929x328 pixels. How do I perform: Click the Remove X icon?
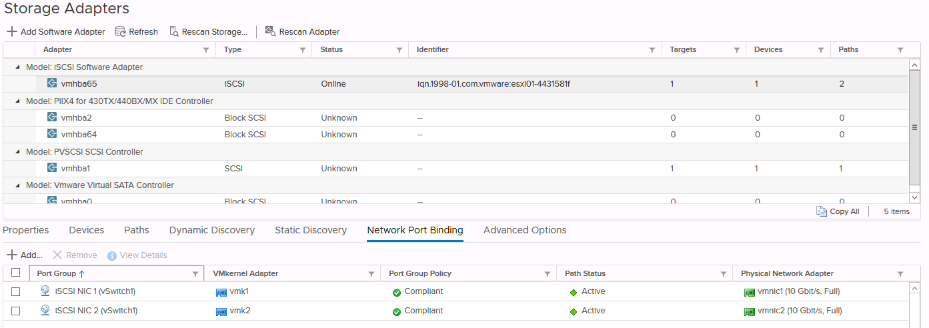click(57, 255)
